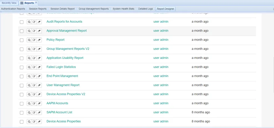Select Application Usability Report checkbox
This screenshot has height=128, width=274.
(22, 58)
